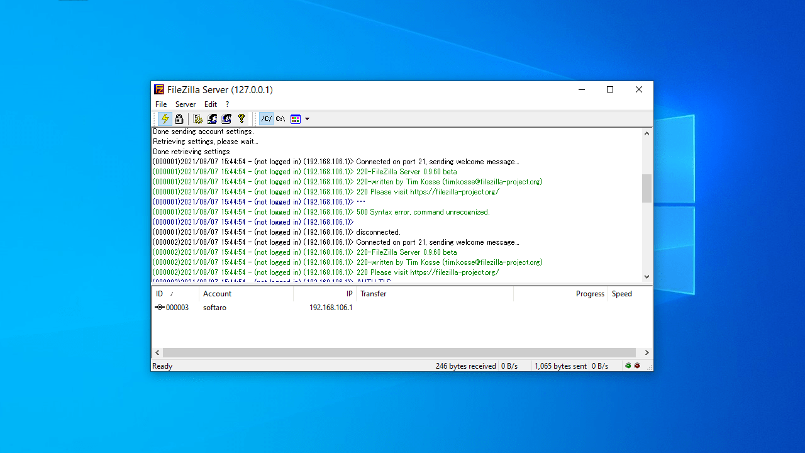This screenshot has height=453, width=805.
Task: Click the Ready status bar text
Action: [x=162, y=366]
